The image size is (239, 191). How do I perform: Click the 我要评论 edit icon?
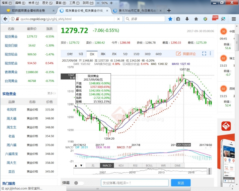coord(178,54)
